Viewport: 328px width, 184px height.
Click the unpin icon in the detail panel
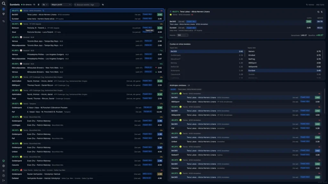(322, 12)
